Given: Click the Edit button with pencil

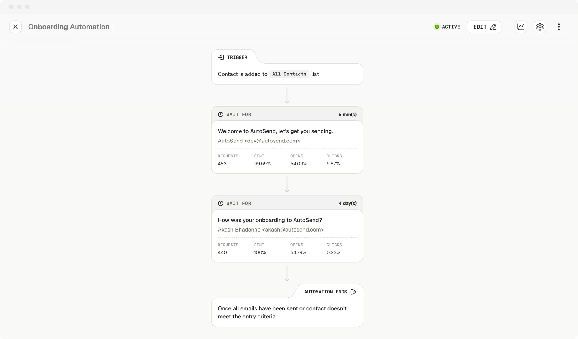Looking at the screenshot, I should [x=484, y=27].
